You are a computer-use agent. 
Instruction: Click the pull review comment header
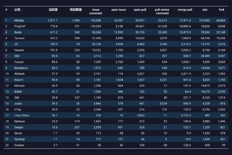(162, 11)
